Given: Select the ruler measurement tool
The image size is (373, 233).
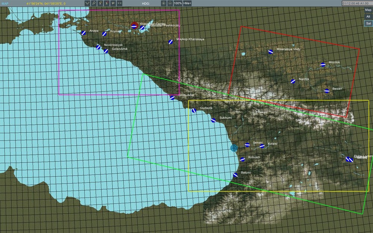Looking at the screenshot, I should (x=94, y=3).
